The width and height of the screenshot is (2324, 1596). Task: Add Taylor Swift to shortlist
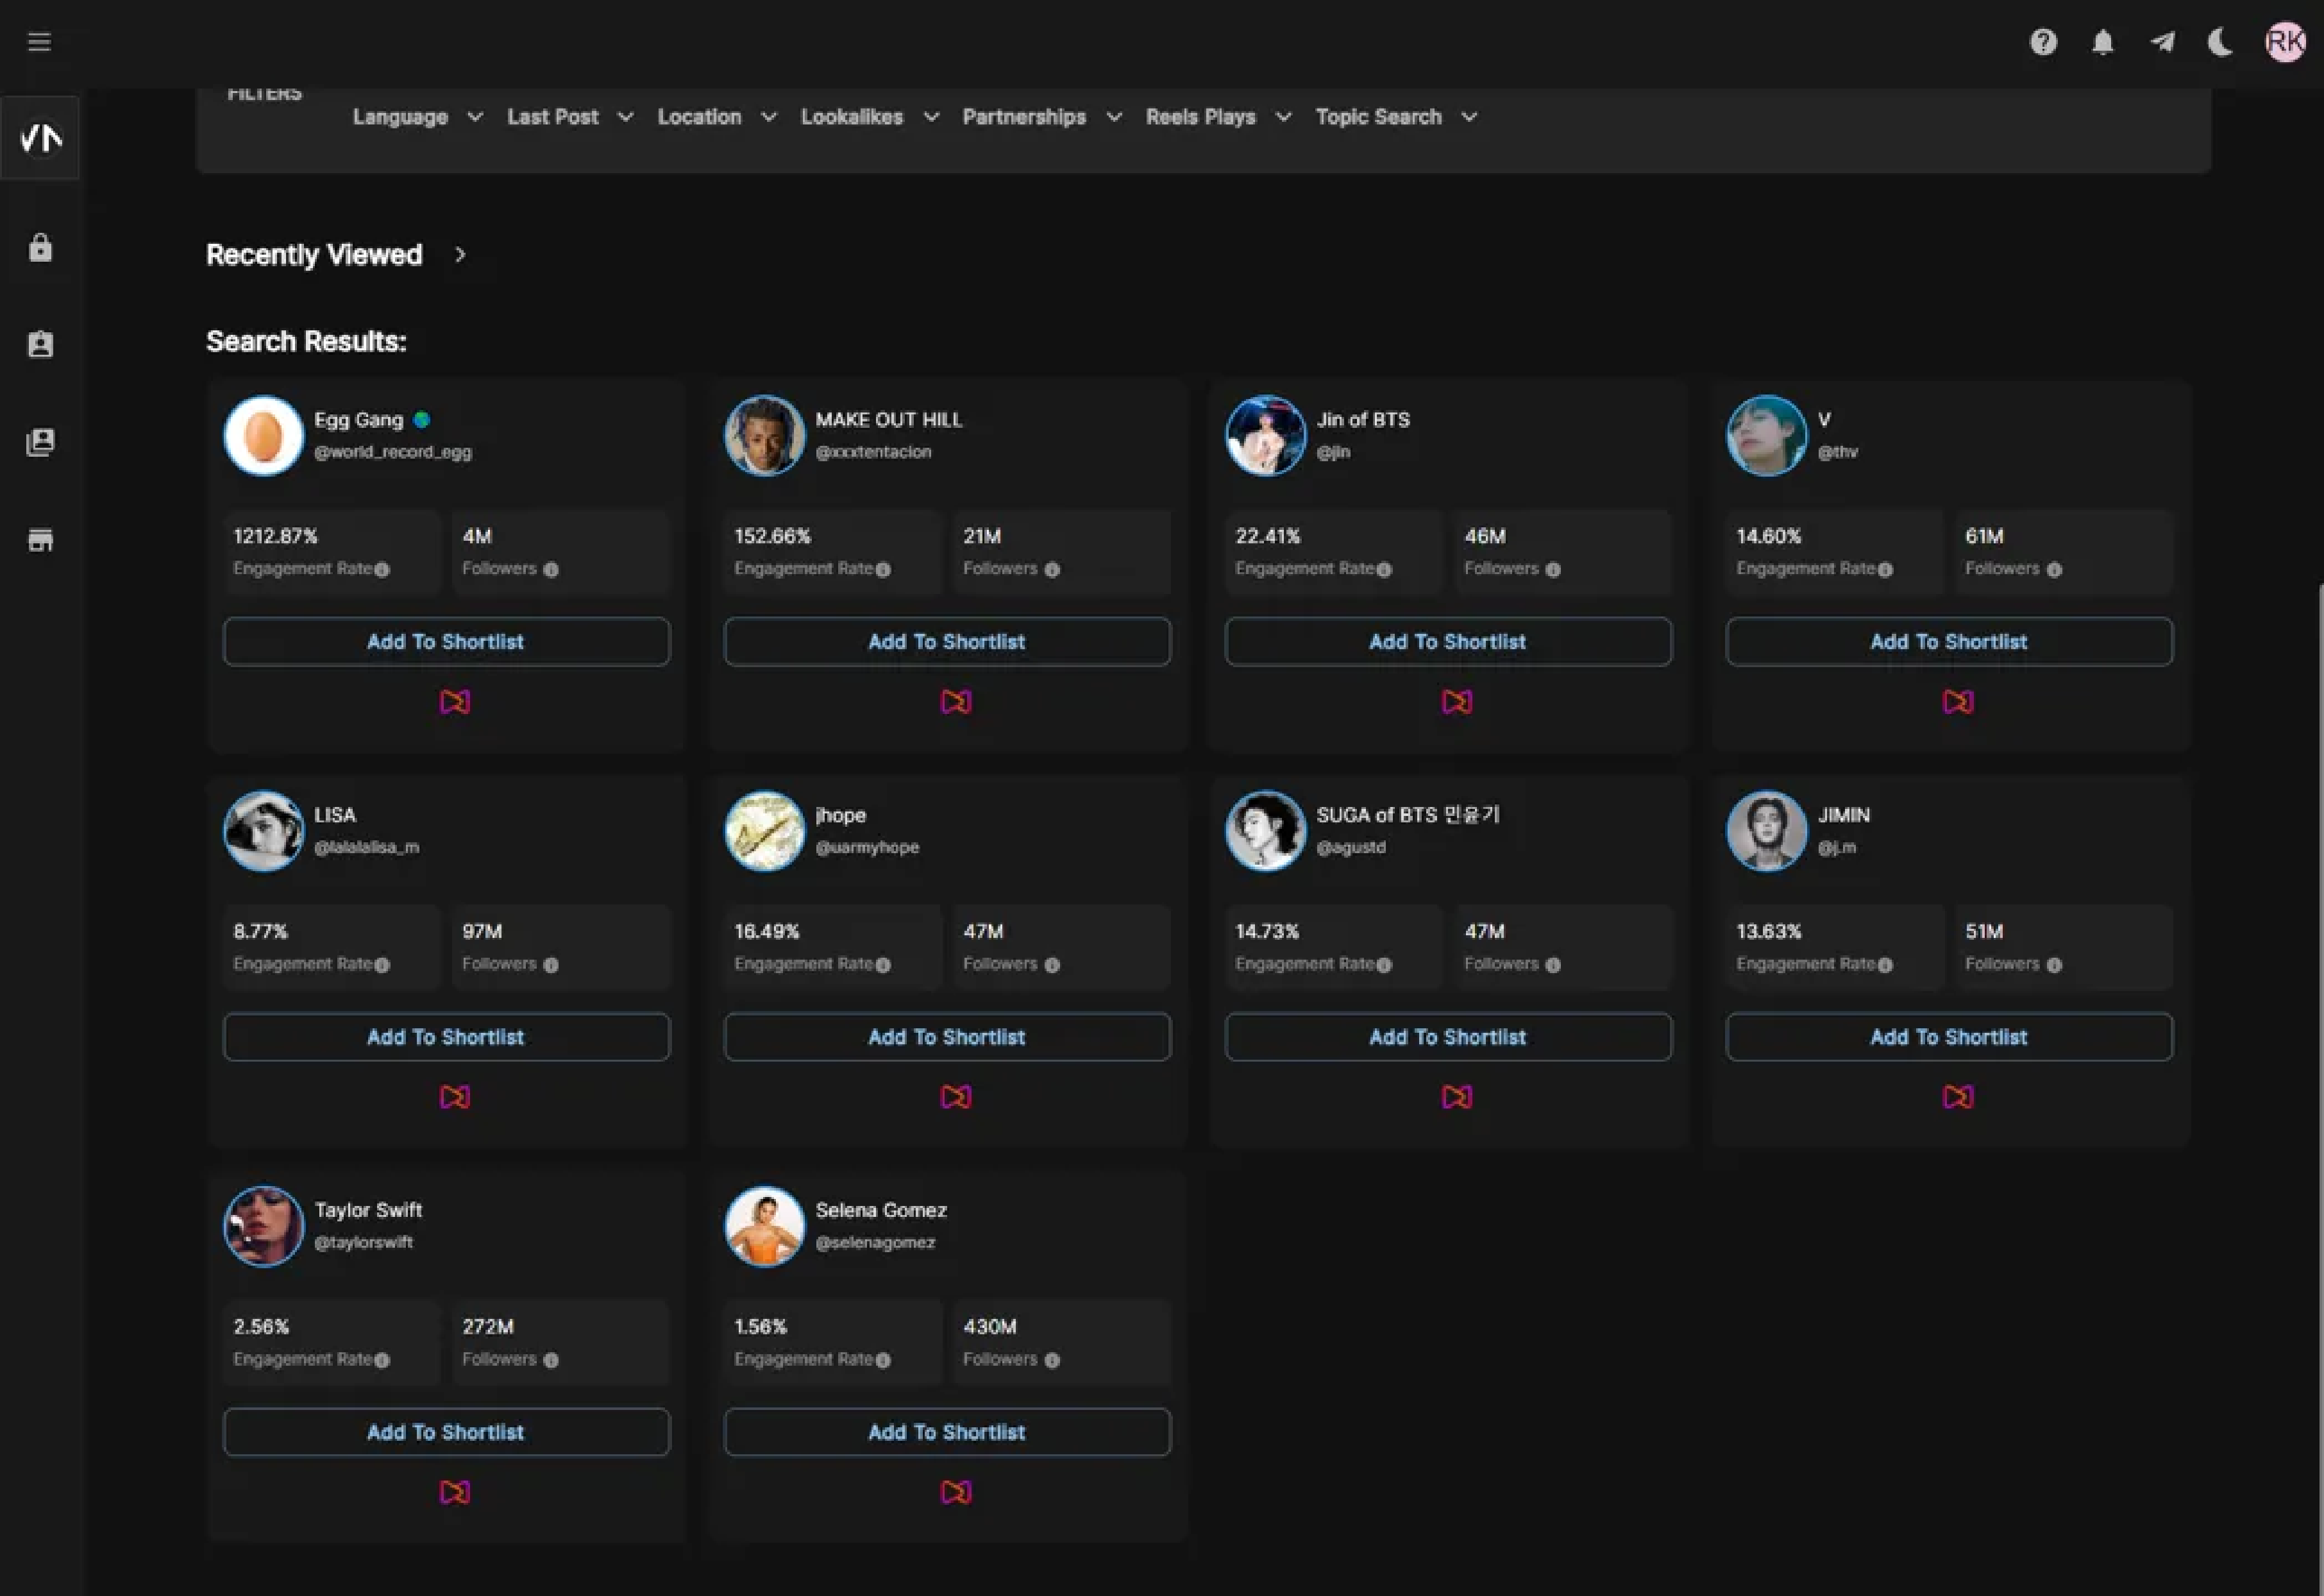coord(446,1432)
